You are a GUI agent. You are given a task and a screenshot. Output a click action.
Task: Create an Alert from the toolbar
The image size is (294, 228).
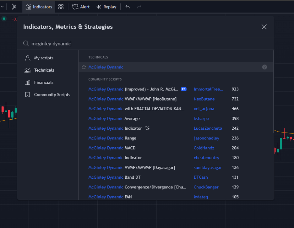click(81, 7)
